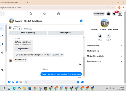126x91 pixels.
Task: Open network and volume tray icons
Action: tap(112, 88)
